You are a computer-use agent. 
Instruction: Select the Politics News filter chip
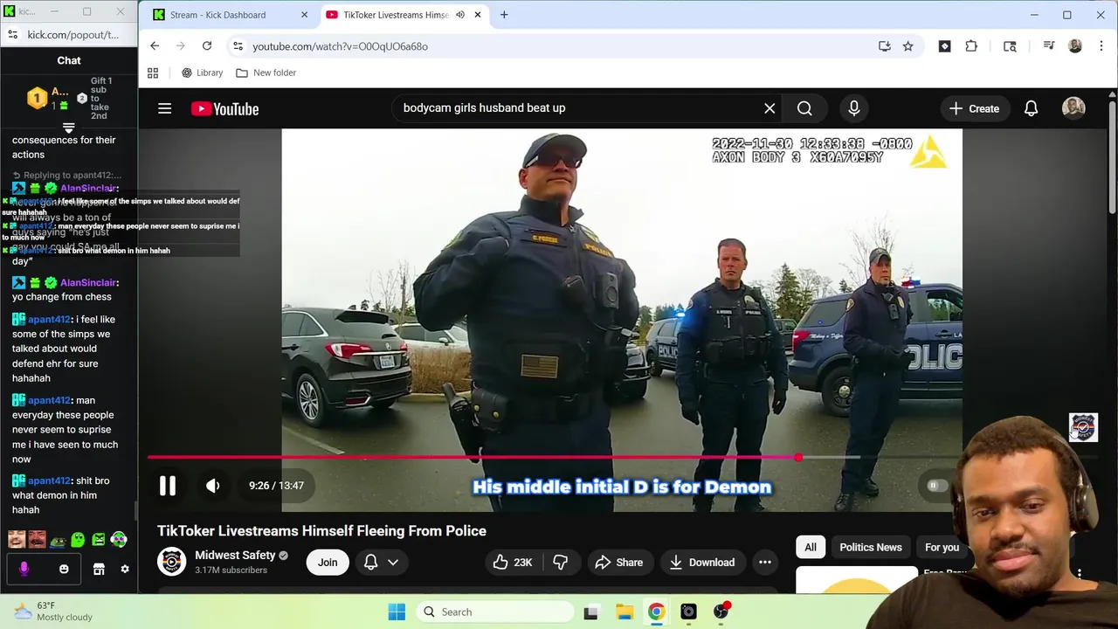tap(870, 548)
